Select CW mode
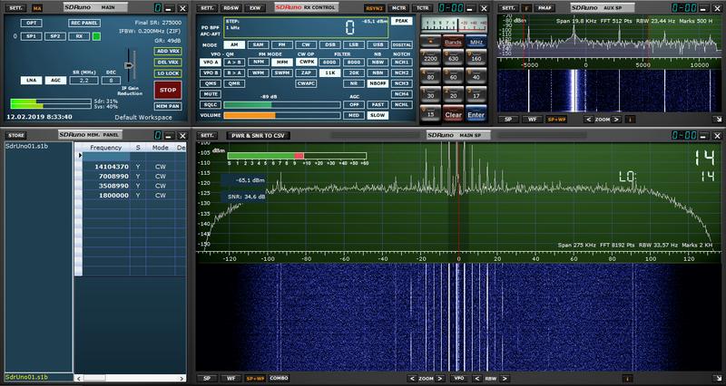 coord(306,44)
